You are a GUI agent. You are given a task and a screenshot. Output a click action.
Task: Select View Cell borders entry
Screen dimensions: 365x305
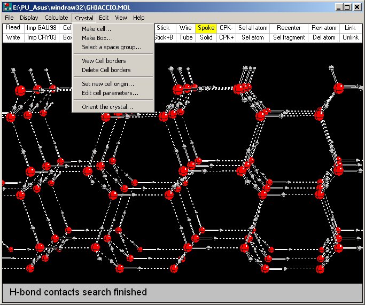113,61
